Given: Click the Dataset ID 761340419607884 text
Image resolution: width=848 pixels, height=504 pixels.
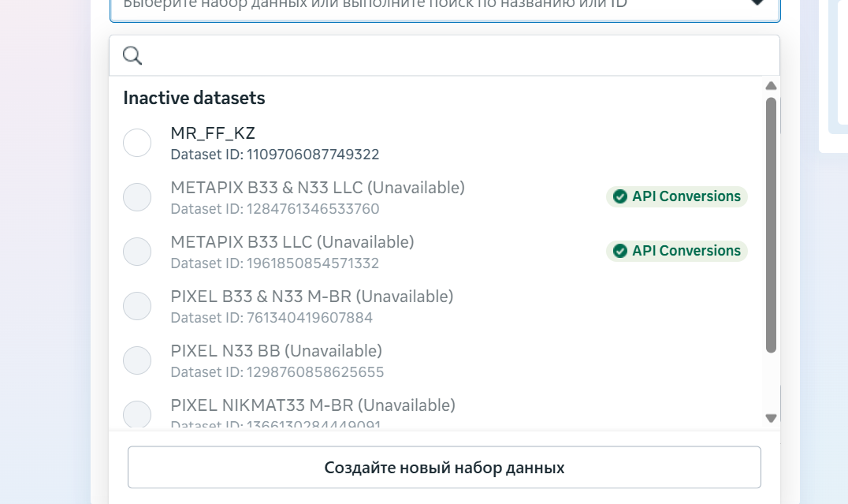Looking at the screenshot, I should pos(271,318).
